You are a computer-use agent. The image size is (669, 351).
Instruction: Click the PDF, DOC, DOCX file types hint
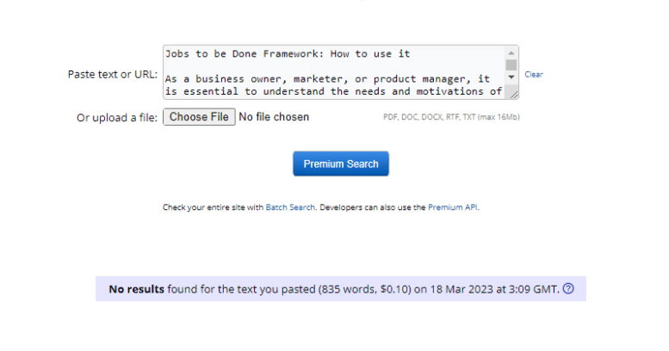[x=451, y=117]
